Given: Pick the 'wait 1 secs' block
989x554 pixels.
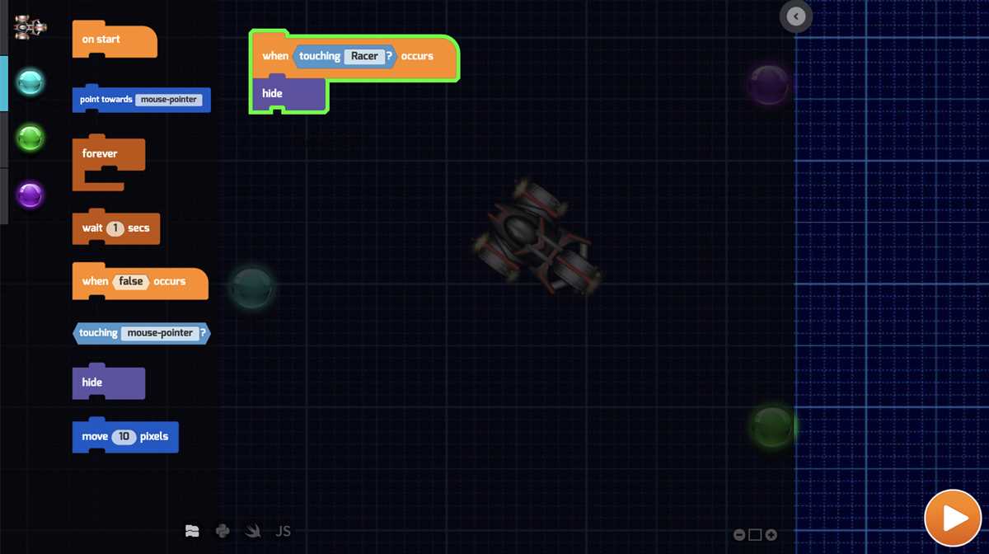Looking at the screenshot, I should (116, 228).
